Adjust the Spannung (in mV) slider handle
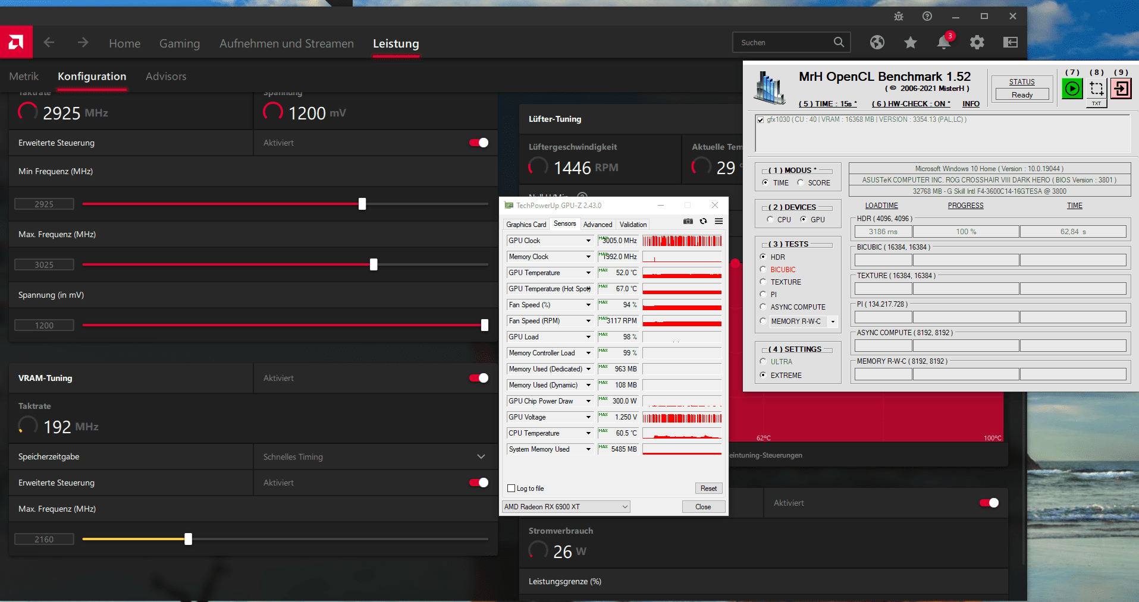This screenshot has height=602, width=1139. pos(485,325)
